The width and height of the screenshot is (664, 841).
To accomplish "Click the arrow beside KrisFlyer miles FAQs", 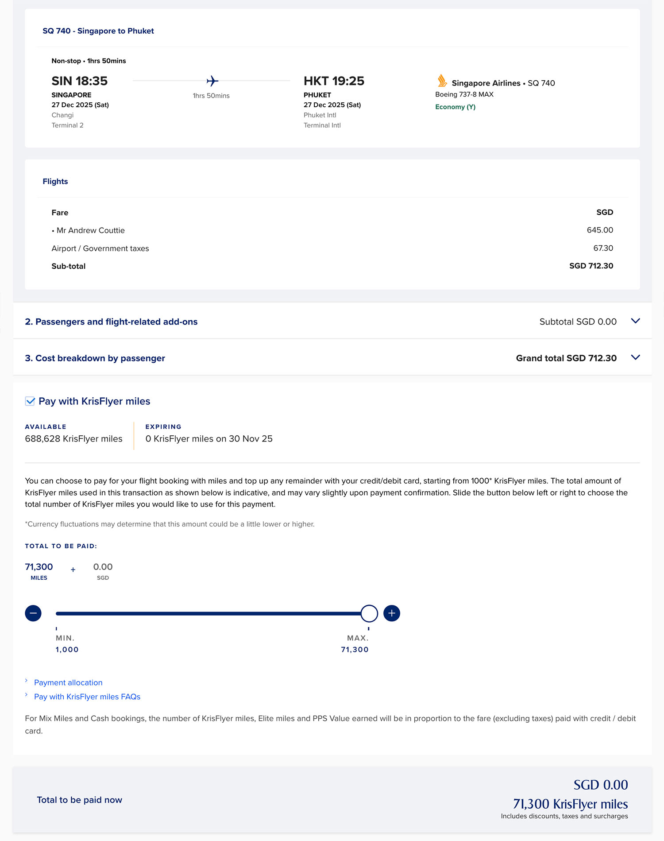I will [27, 695].
